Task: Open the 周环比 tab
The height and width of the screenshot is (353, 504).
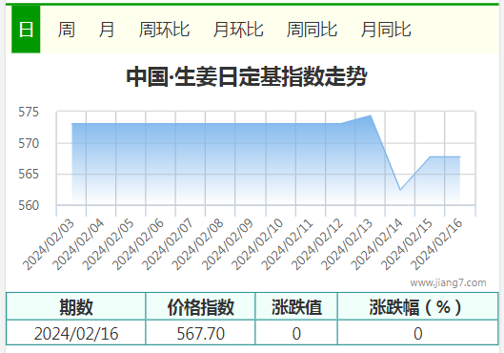Action: pos(164,30)
